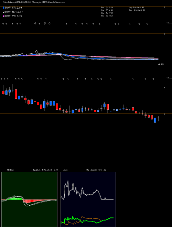Click the large red candle after the first three blue candles
The image size is (172, 227).
pos(16,94)
